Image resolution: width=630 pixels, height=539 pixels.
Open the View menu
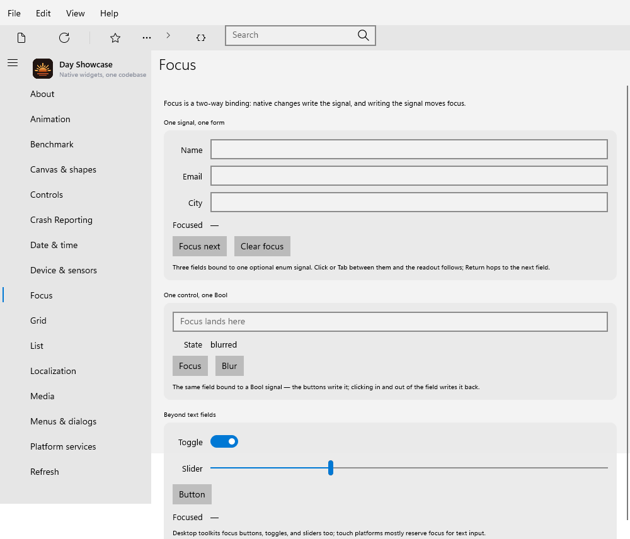[76, 13]
